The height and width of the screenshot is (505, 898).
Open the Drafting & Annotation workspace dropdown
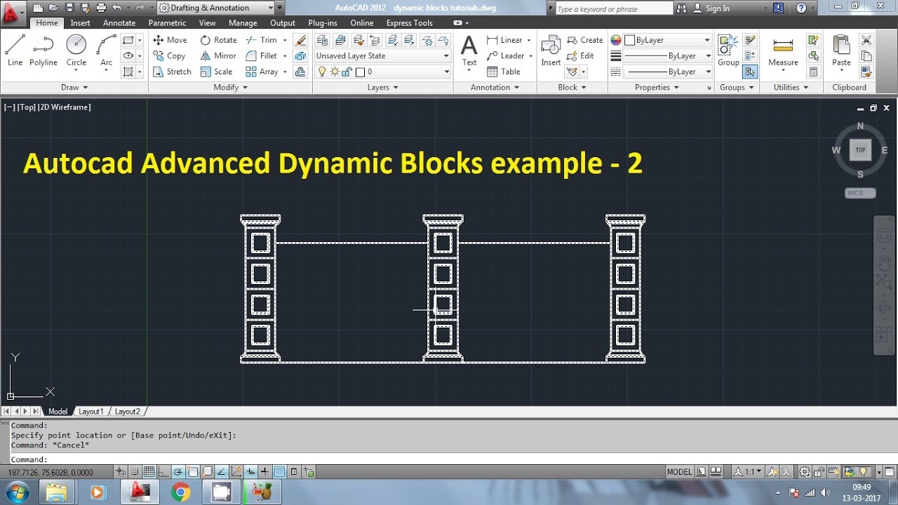[x=215, y=8]
